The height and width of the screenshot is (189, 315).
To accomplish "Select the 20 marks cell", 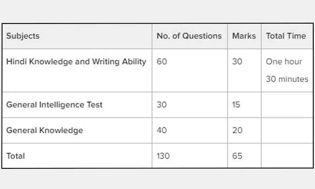I will [237, 130].
